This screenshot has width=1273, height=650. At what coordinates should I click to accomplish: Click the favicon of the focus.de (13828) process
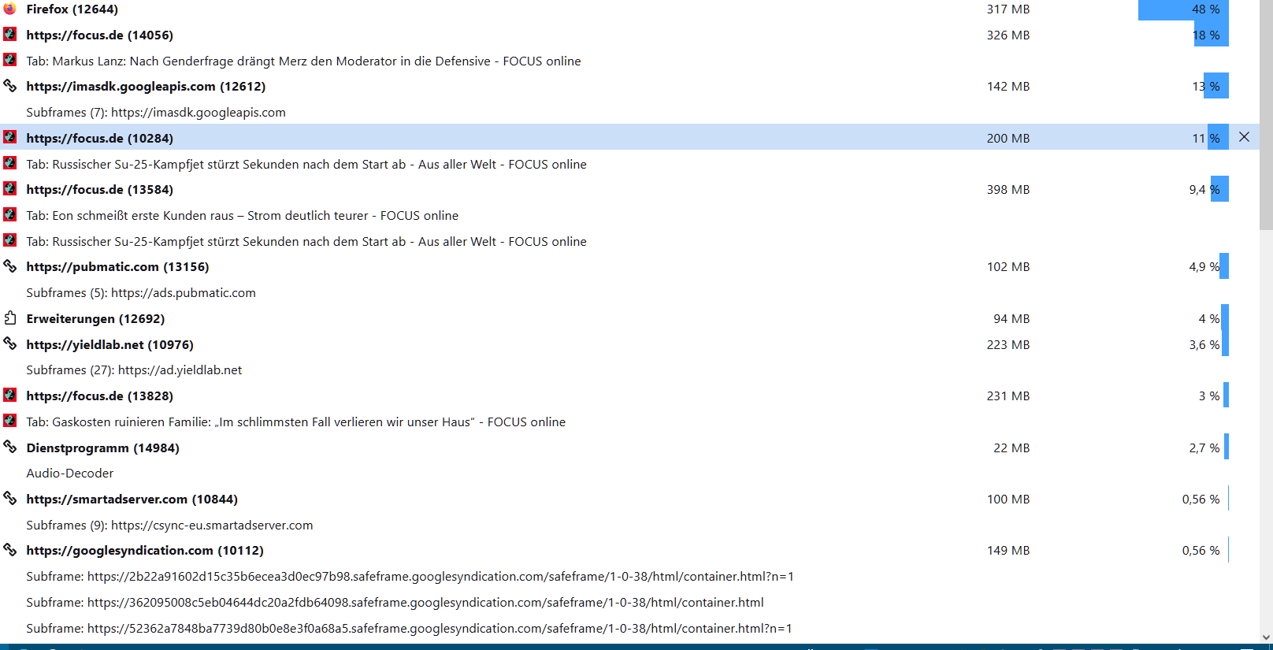(x=9, y=395)
